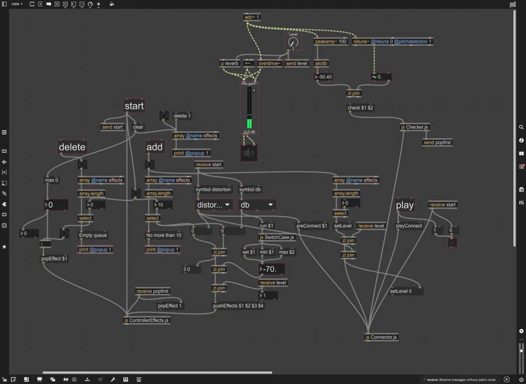The image size is (526, 384).
Task: Open the zoom percentage dropdown in top toolbar
Action: (x=16, y=4)
